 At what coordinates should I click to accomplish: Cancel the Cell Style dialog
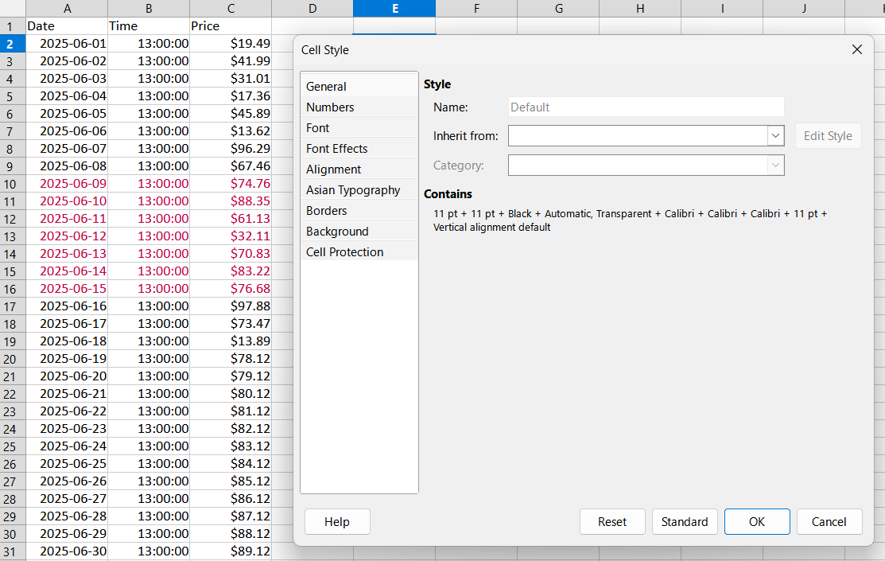(829, 521)
